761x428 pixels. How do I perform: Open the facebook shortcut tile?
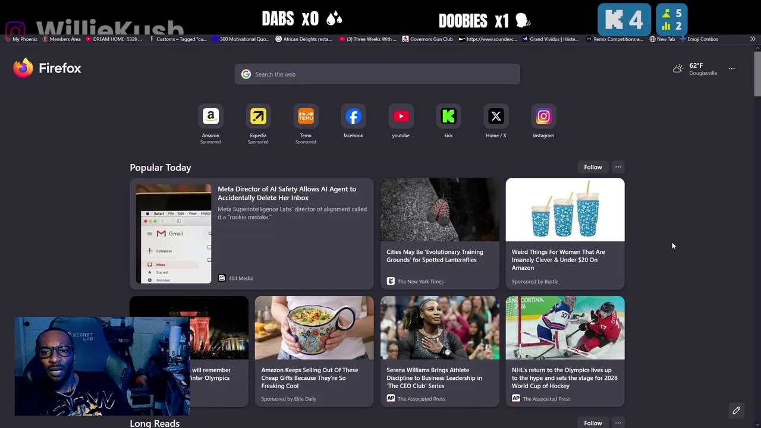pyautogui.click(x=353, y=117)
